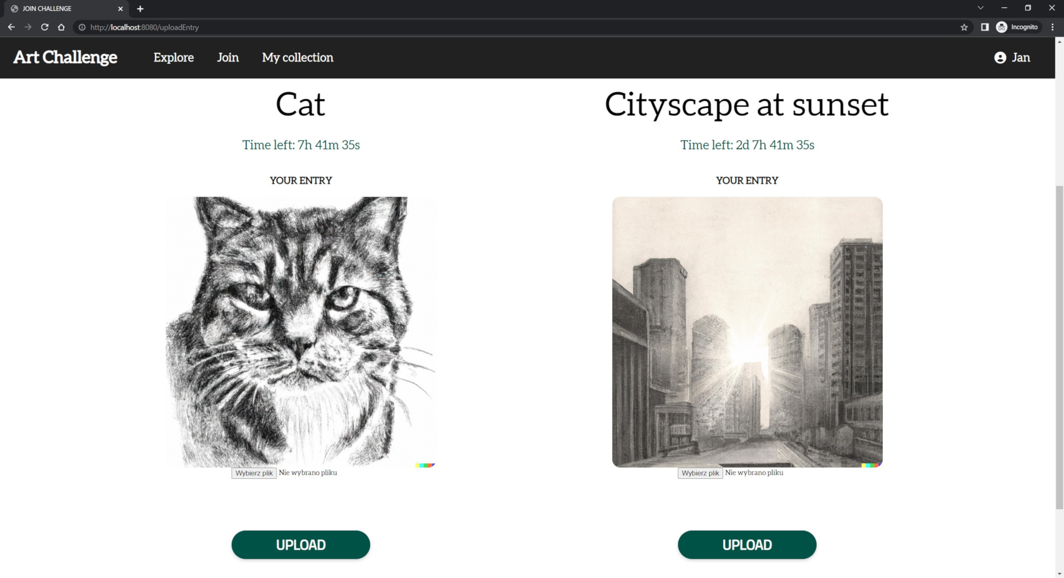The image size is (1064, 578).
Task: Click Time left 2d 7h 41m 35s text
Action: (x=747, y=145)
